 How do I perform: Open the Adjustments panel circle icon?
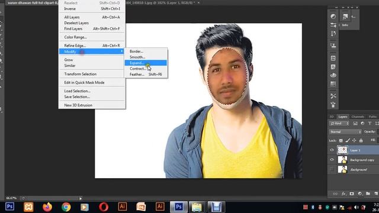pyautogui.click(x=333, y=17)
